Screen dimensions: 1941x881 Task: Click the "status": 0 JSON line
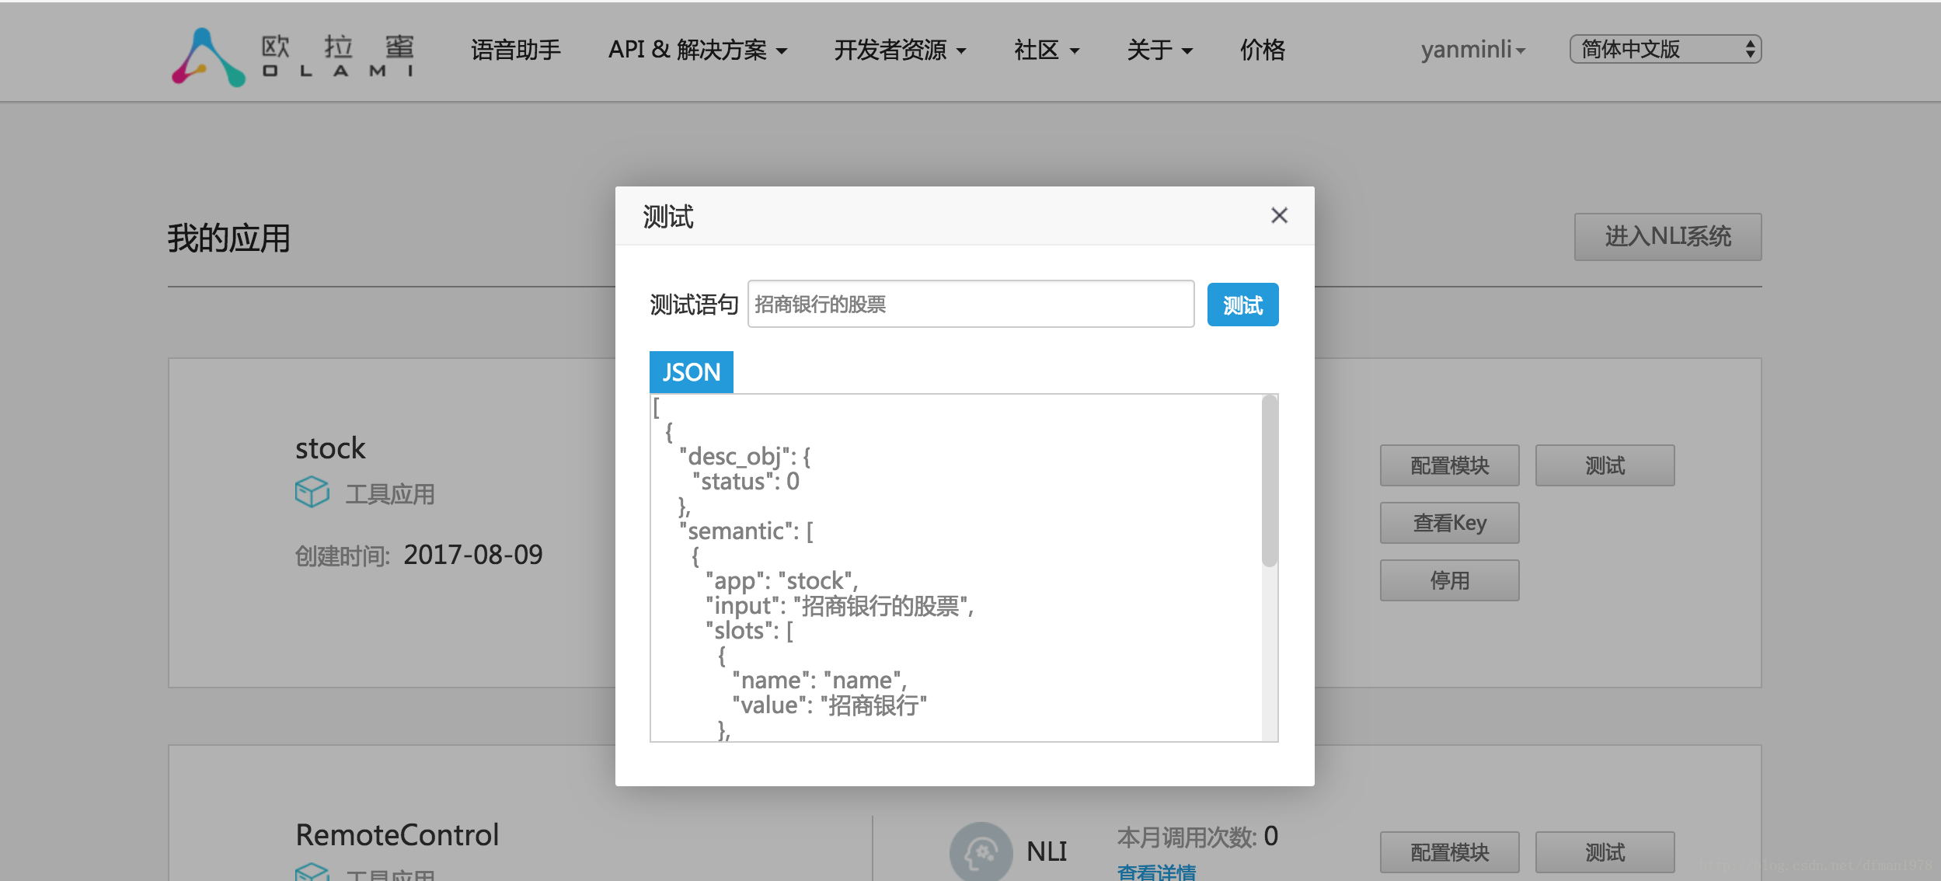(745, 481)
